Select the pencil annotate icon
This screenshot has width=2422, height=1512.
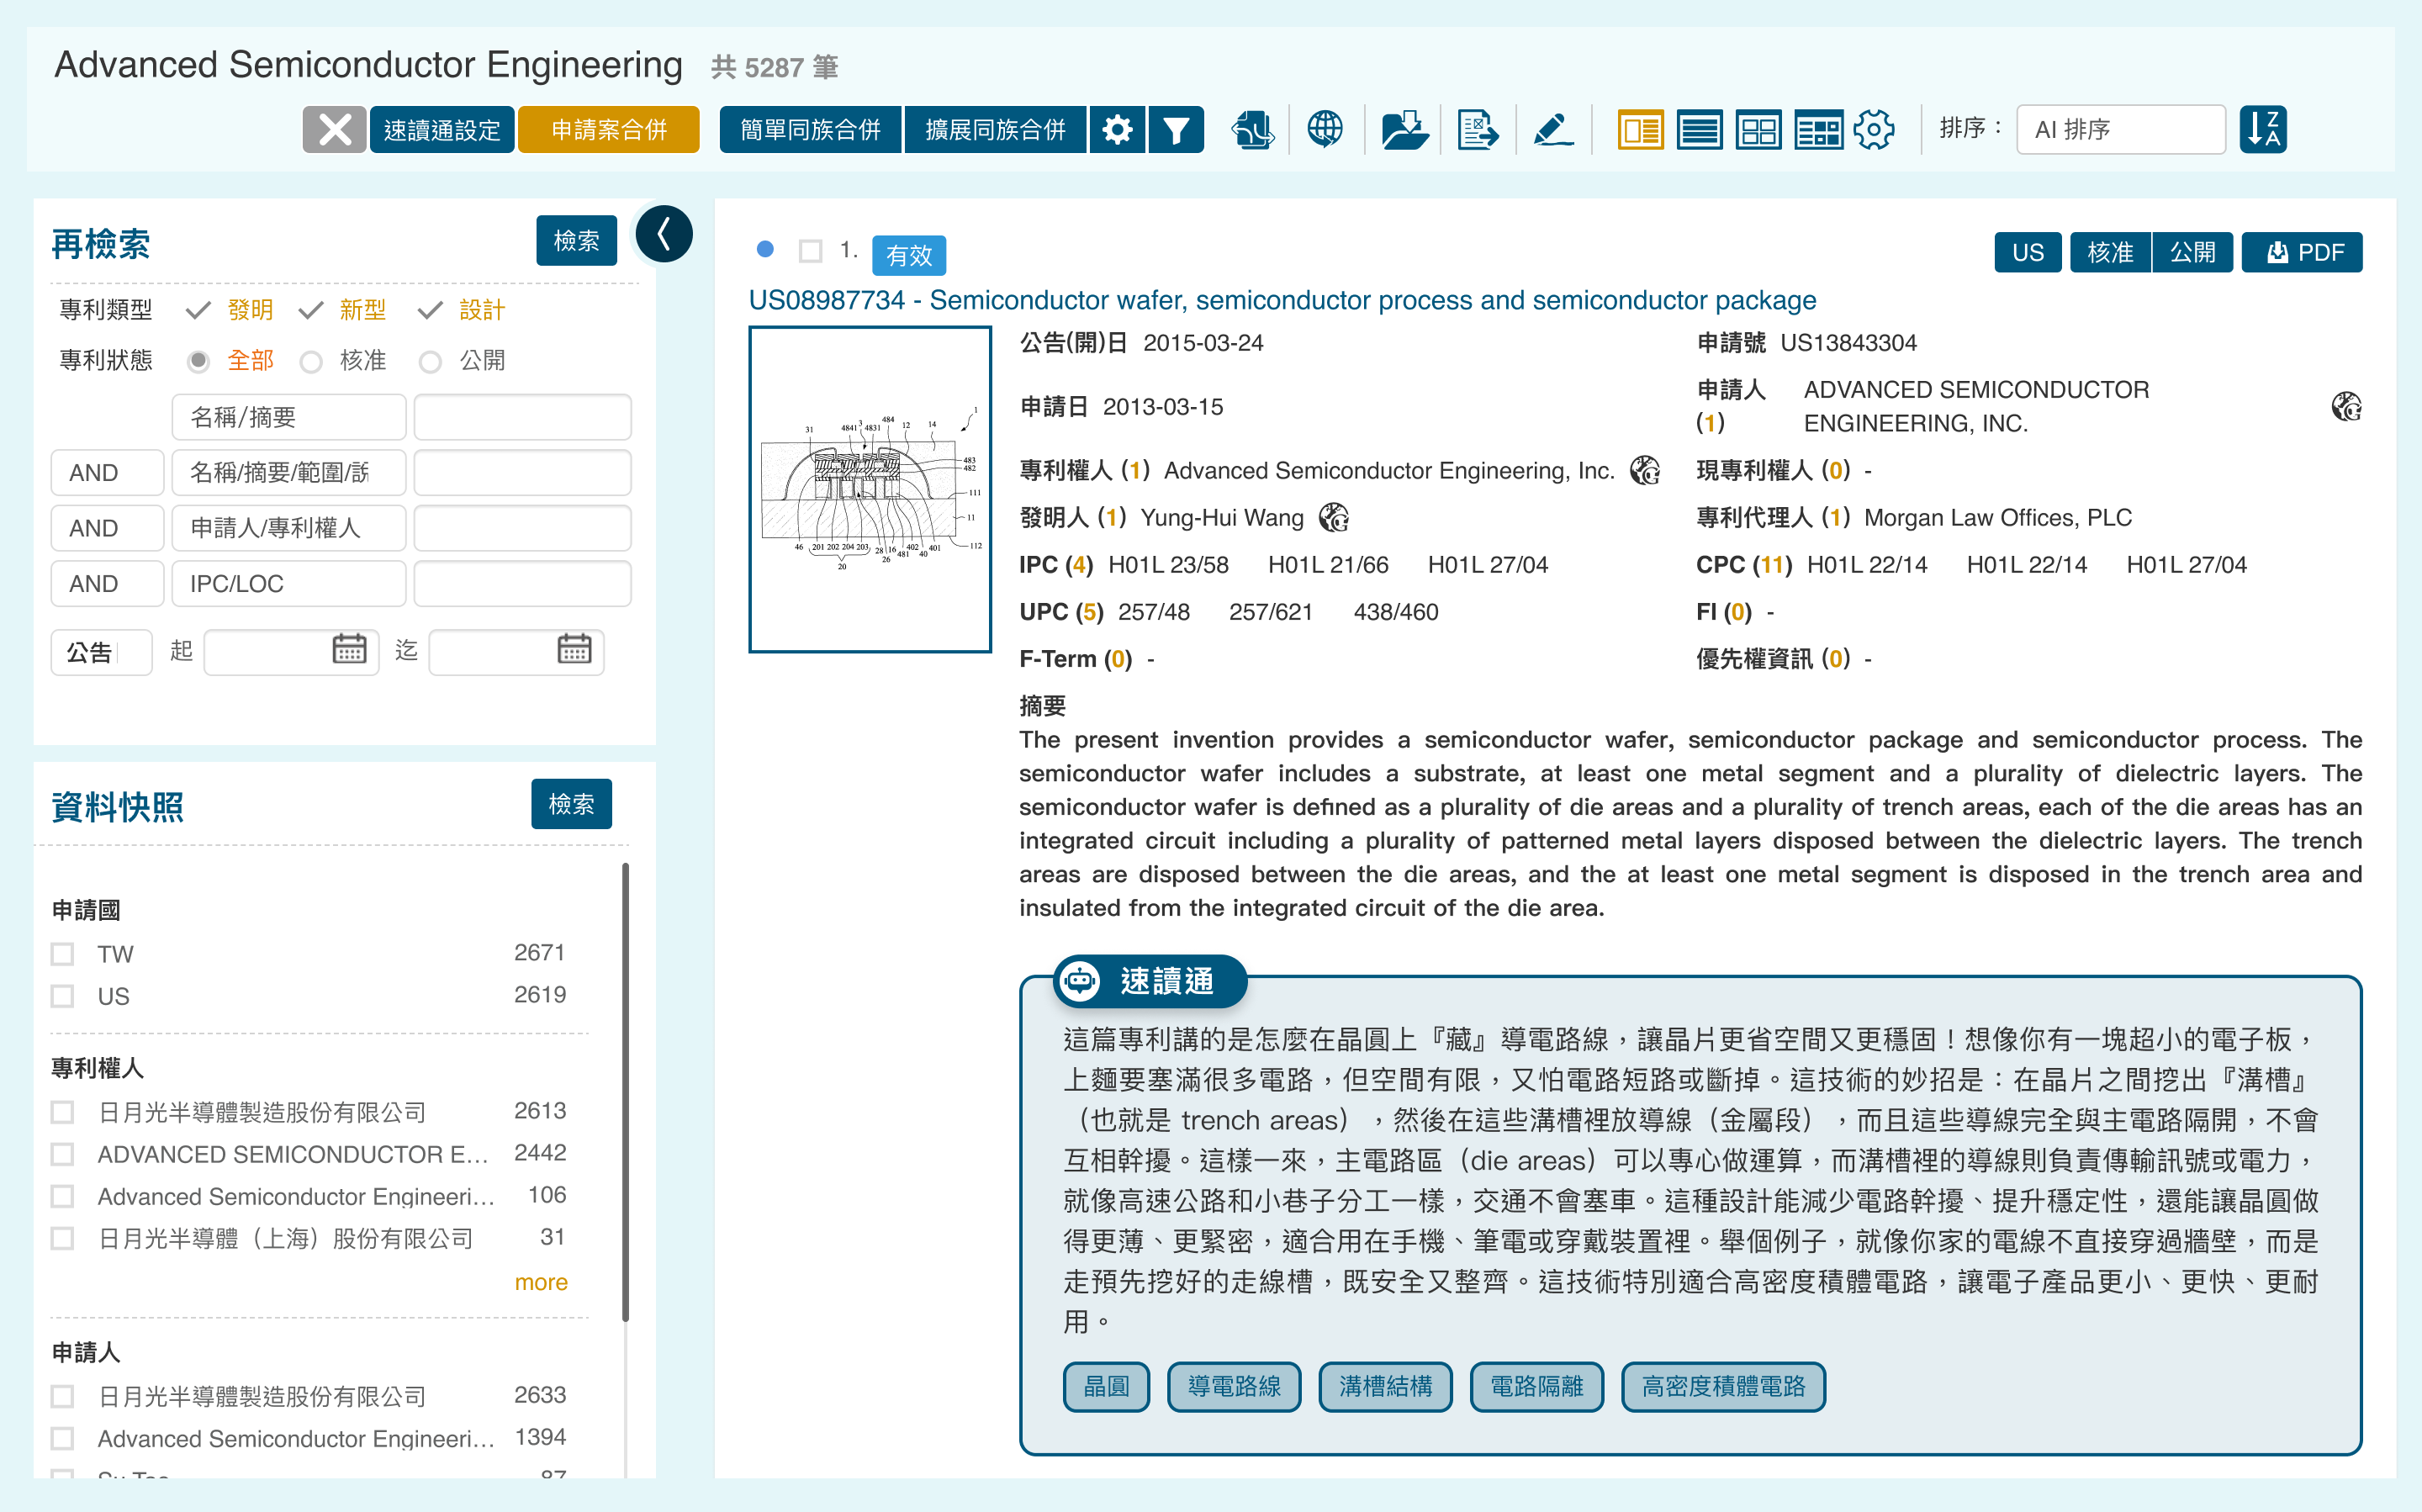pyautogui.click(x=1553, y=130)
